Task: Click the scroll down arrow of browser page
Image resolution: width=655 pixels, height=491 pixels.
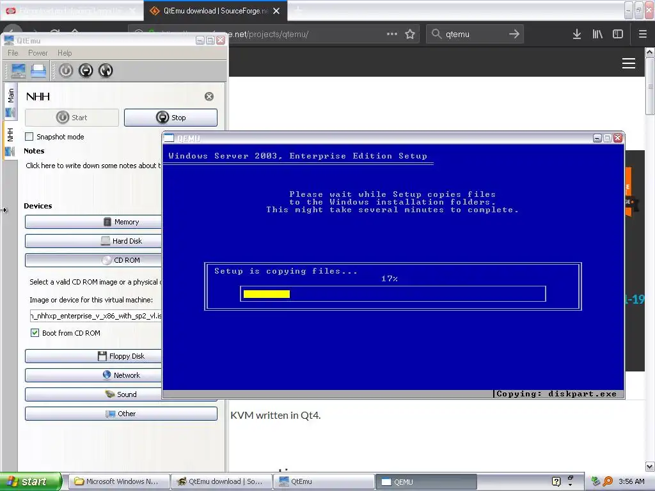Action: click(650, 466)
